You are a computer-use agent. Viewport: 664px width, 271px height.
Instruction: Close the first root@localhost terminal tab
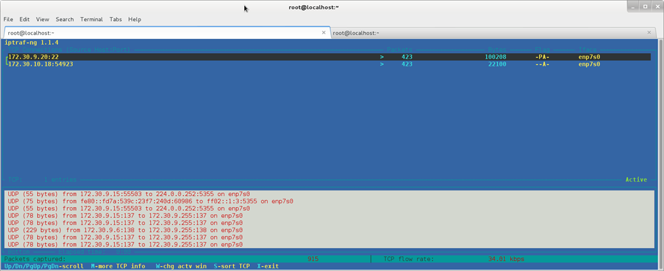323,33
